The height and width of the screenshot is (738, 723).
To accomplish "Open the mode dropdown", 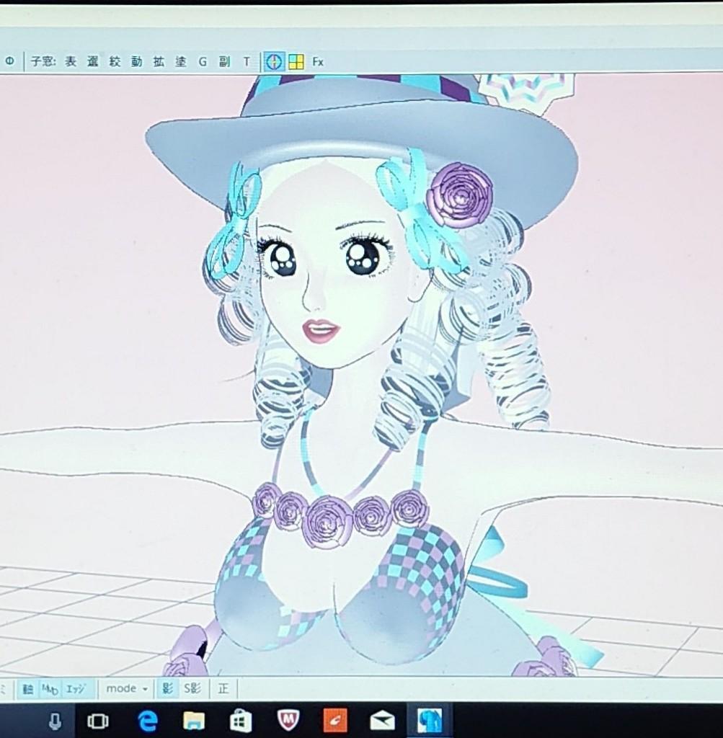I will tap(126, 689).
